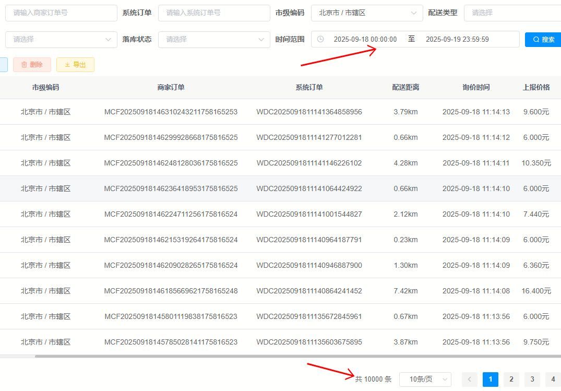
Task: Click inquiry time 2025-09-18 11:14:11
Action: [476, 163]
